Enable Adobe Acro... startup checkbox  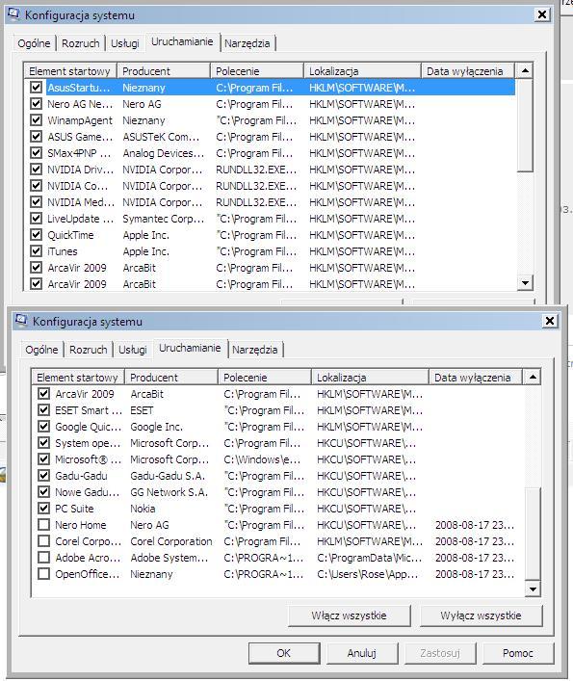43,558
